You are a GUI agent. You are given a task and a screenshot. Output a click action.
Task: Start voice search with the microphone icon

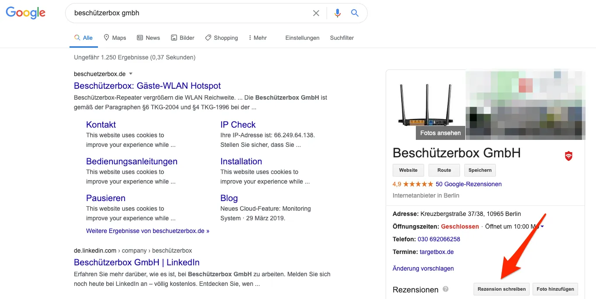tap(337, 13)
